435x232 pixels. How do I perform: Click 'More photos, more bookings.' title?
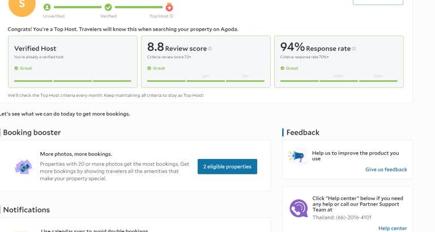(x=76, y=154)
